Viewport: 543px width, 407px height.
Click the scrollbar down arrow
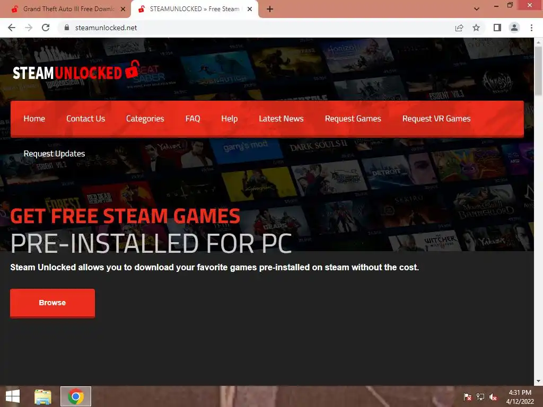pyautogui.click(x=538, y=381)
